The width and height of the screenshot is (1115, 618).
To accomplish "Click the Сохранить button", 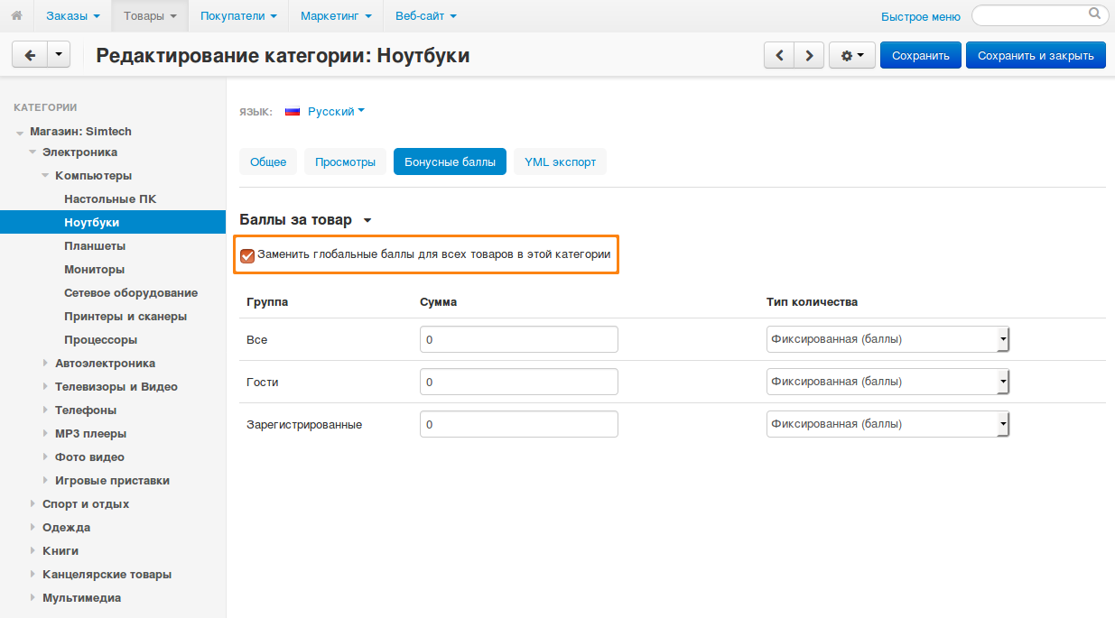I will 920,55.
